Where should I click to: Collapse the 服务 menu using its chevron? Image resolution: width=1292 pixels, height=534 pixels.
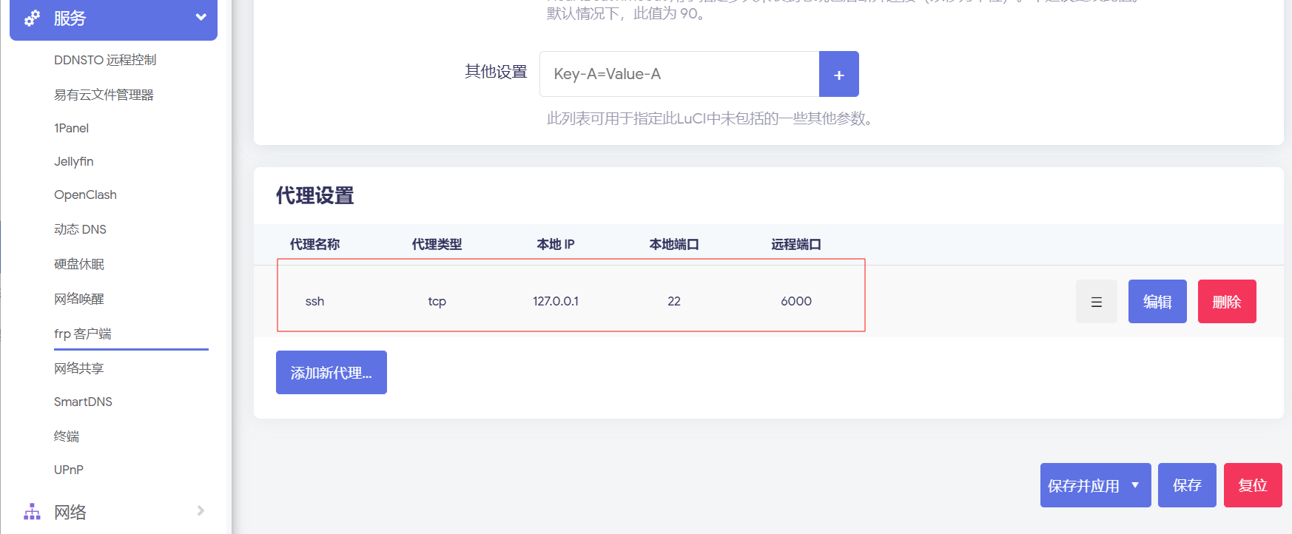click(201, 17)
